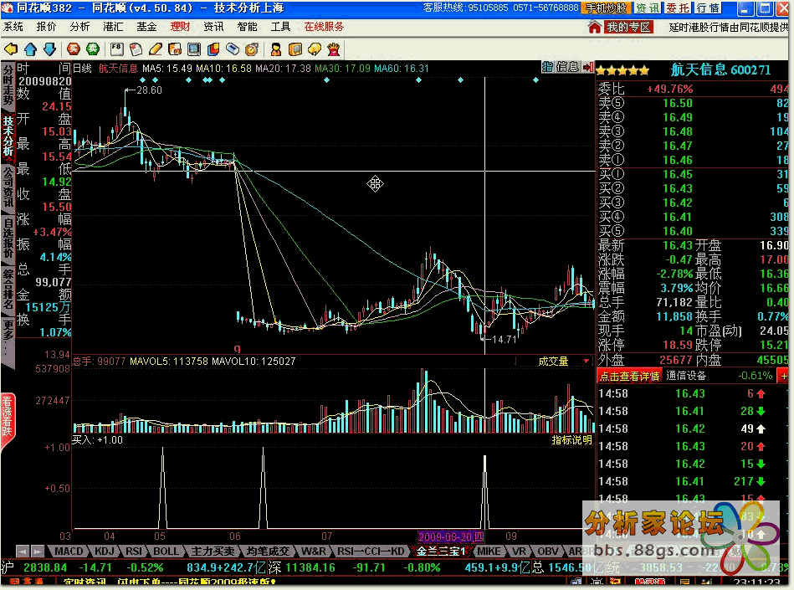Switch to the 主力买卖 indicator tab
Screen dimensions: 794x590
tap(213, 551)
